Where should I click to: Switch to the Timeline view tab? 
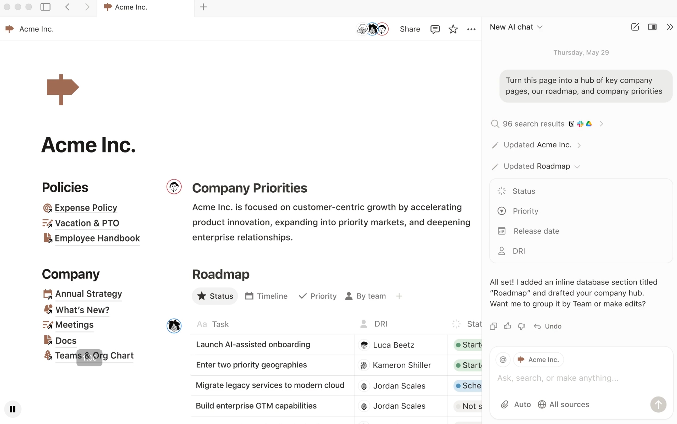click(x=266, y=296)
